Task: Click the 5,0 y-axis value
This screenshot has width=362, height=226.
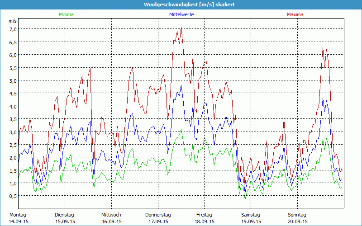Action: 13,80
